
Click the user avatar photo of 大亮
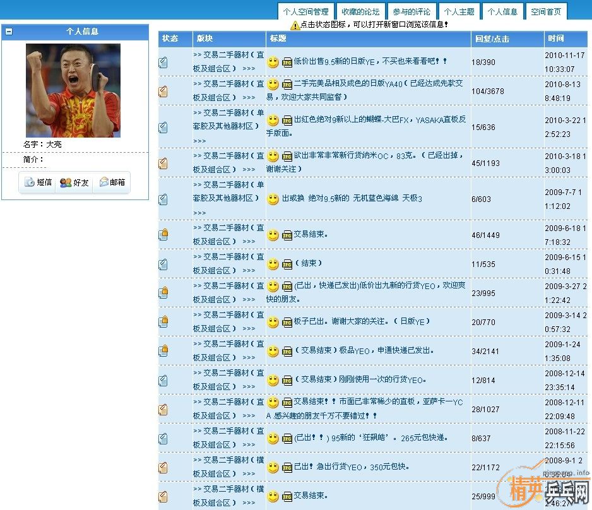pos(73,90)
